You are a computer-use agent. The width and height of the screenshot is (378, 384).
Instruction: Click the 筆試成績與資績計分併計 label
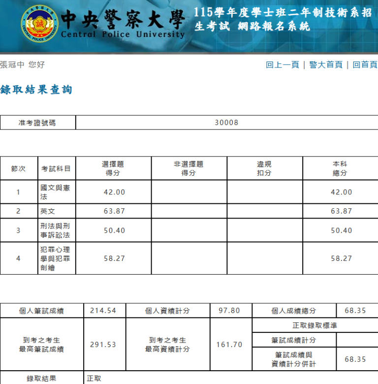[294, 359]
